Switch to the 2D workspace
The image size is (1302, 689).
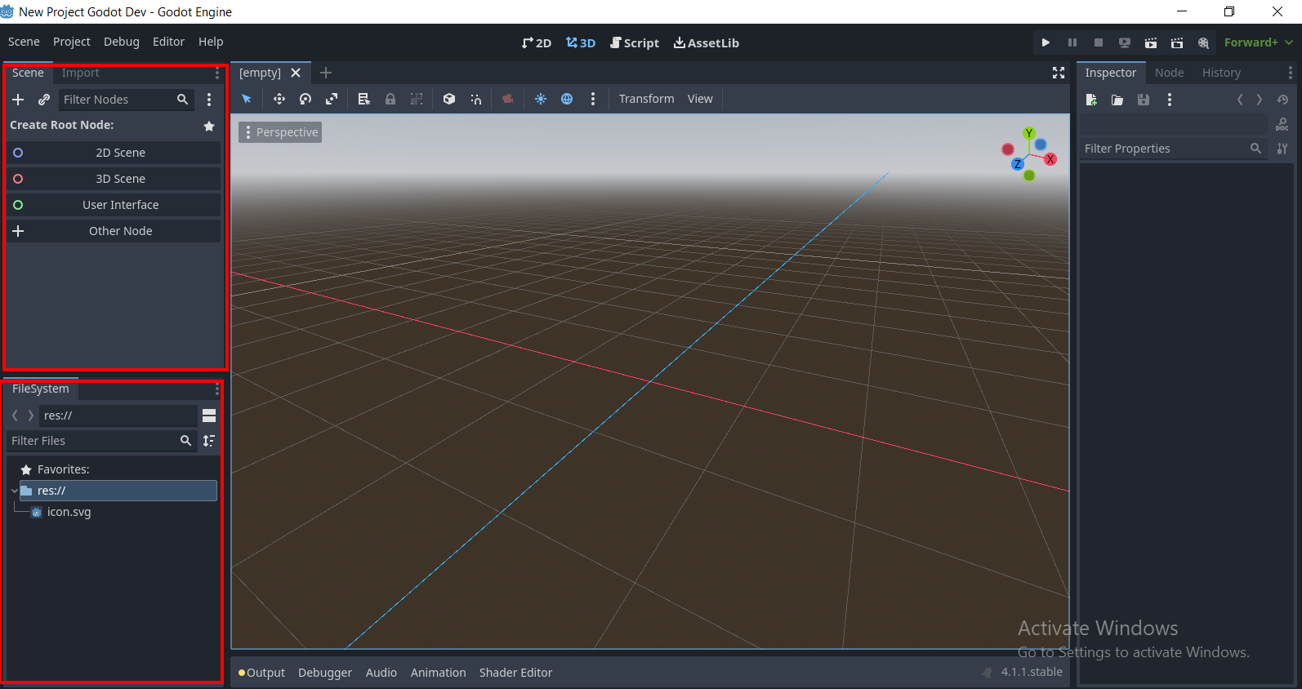(537, 42)
